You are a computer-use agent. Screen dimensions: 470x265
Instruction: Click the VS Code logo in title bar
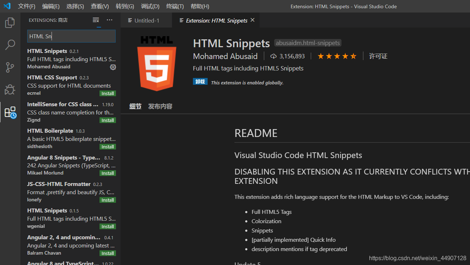click(x=7, y=6)
